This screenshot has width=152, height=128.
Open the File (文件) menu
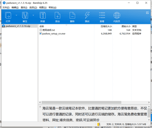[x=6, y=7]
